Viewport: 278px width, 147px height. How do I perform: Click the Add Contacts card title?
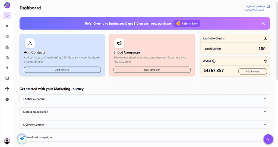coord(34,52)
